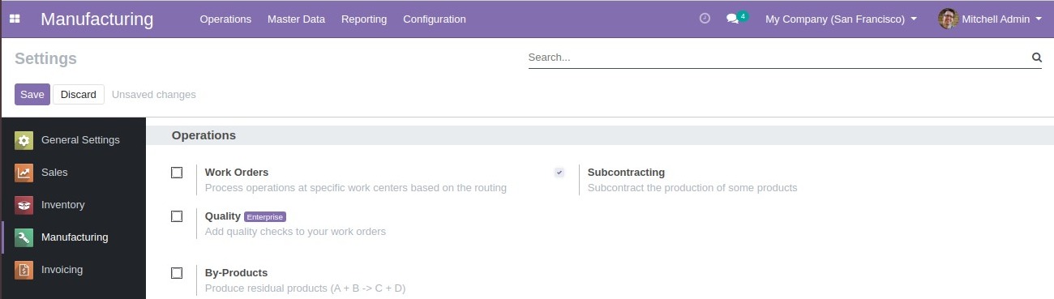This screenshot has height=299, width=1054.
Task: Enable the Work Orders checkbox
Action: pos(177,173)
